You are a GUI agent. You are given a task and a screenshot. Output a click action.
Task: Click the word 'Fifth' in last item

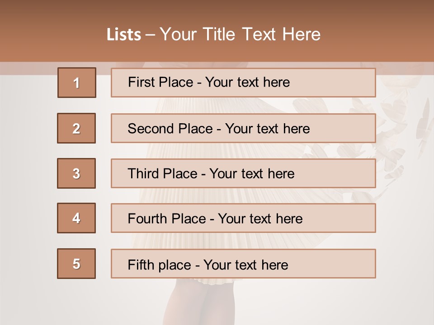point(142,265)
